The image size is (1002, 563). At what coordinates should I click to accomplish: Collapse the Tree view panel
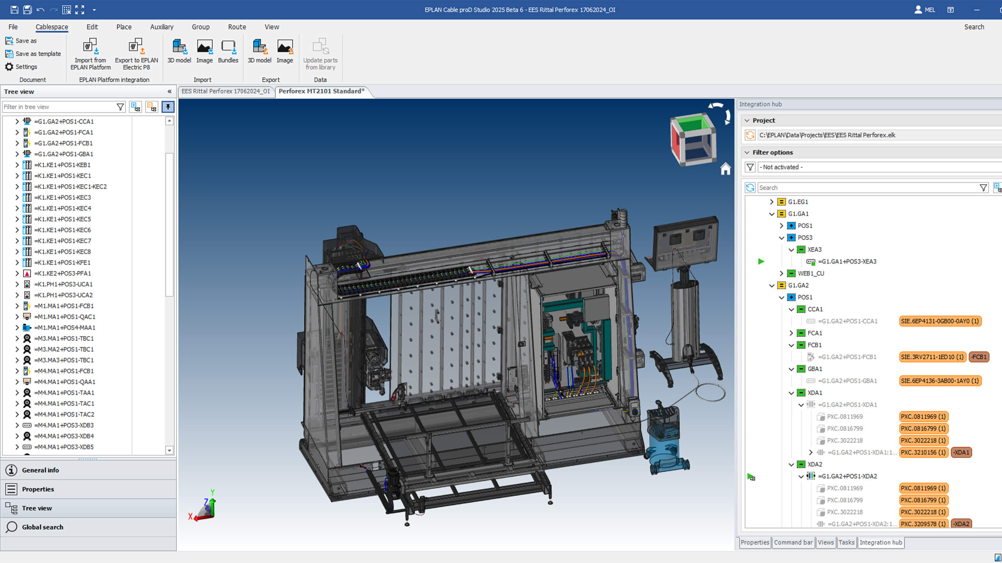pyautogui.click(x=169, y=92)
